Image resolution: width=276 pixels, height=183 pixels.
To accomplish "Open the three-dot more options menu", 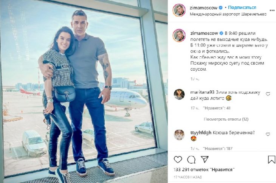I will [272, 11].
